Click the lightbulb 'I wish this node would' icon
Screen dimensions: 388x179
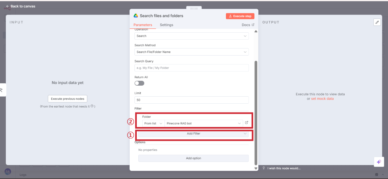264,168
